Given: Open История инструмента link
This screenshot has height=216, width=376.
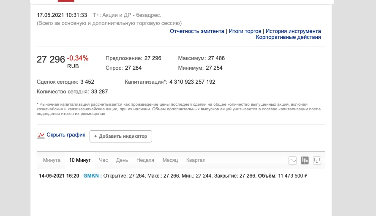Looking at the screenshot, I should point(293,31).
